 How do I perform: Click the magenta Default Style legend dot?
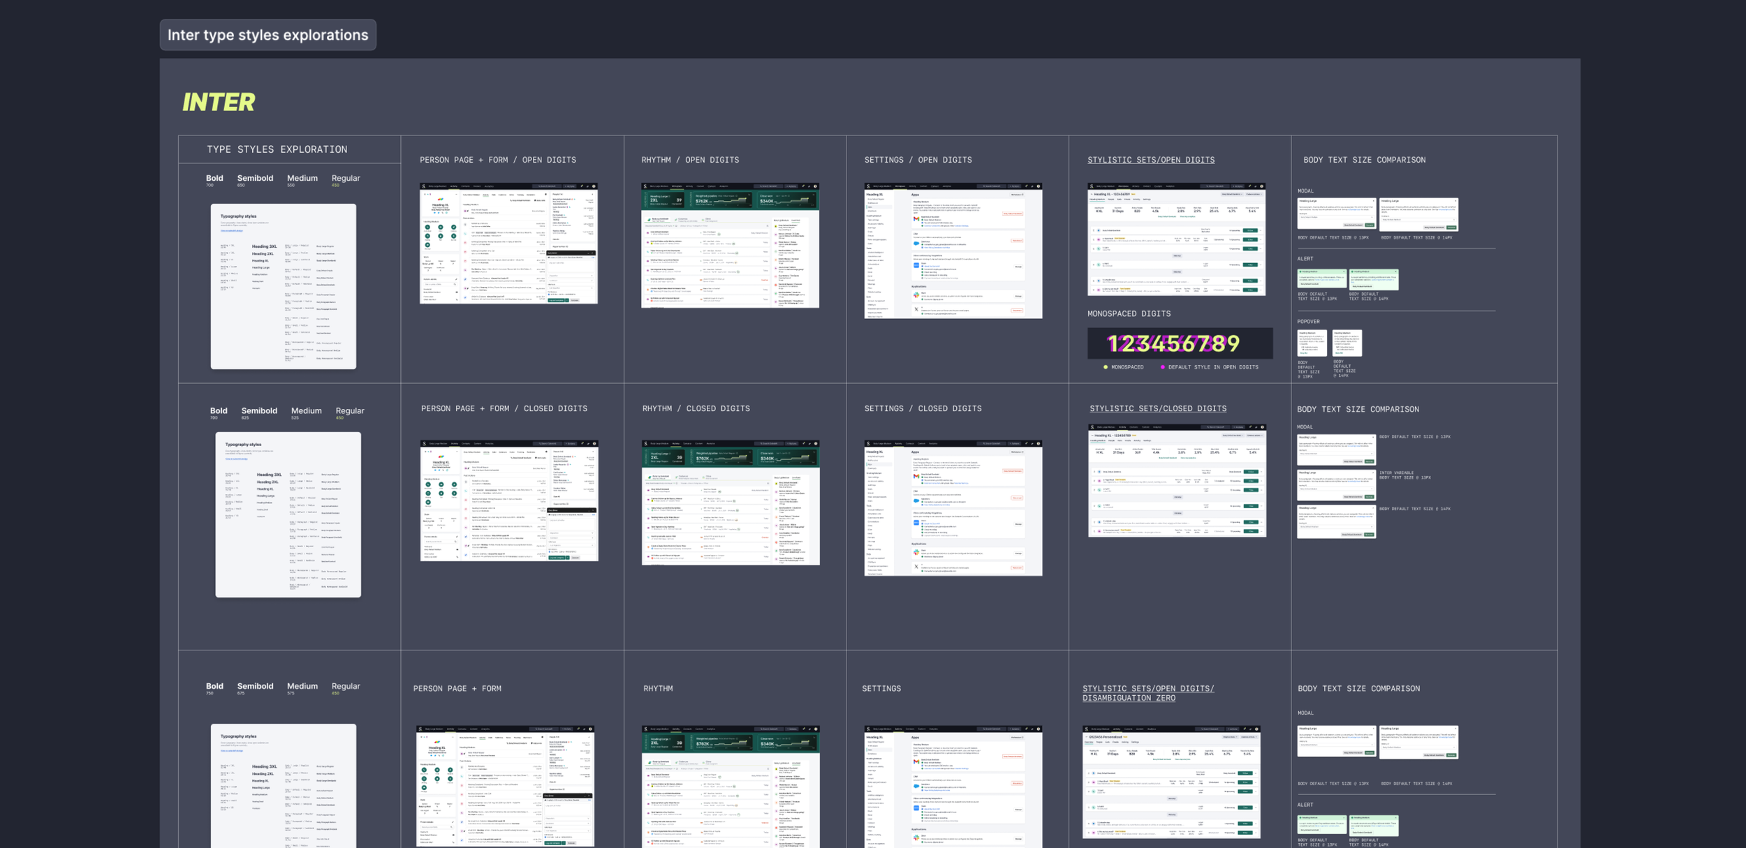[1162, 367]
